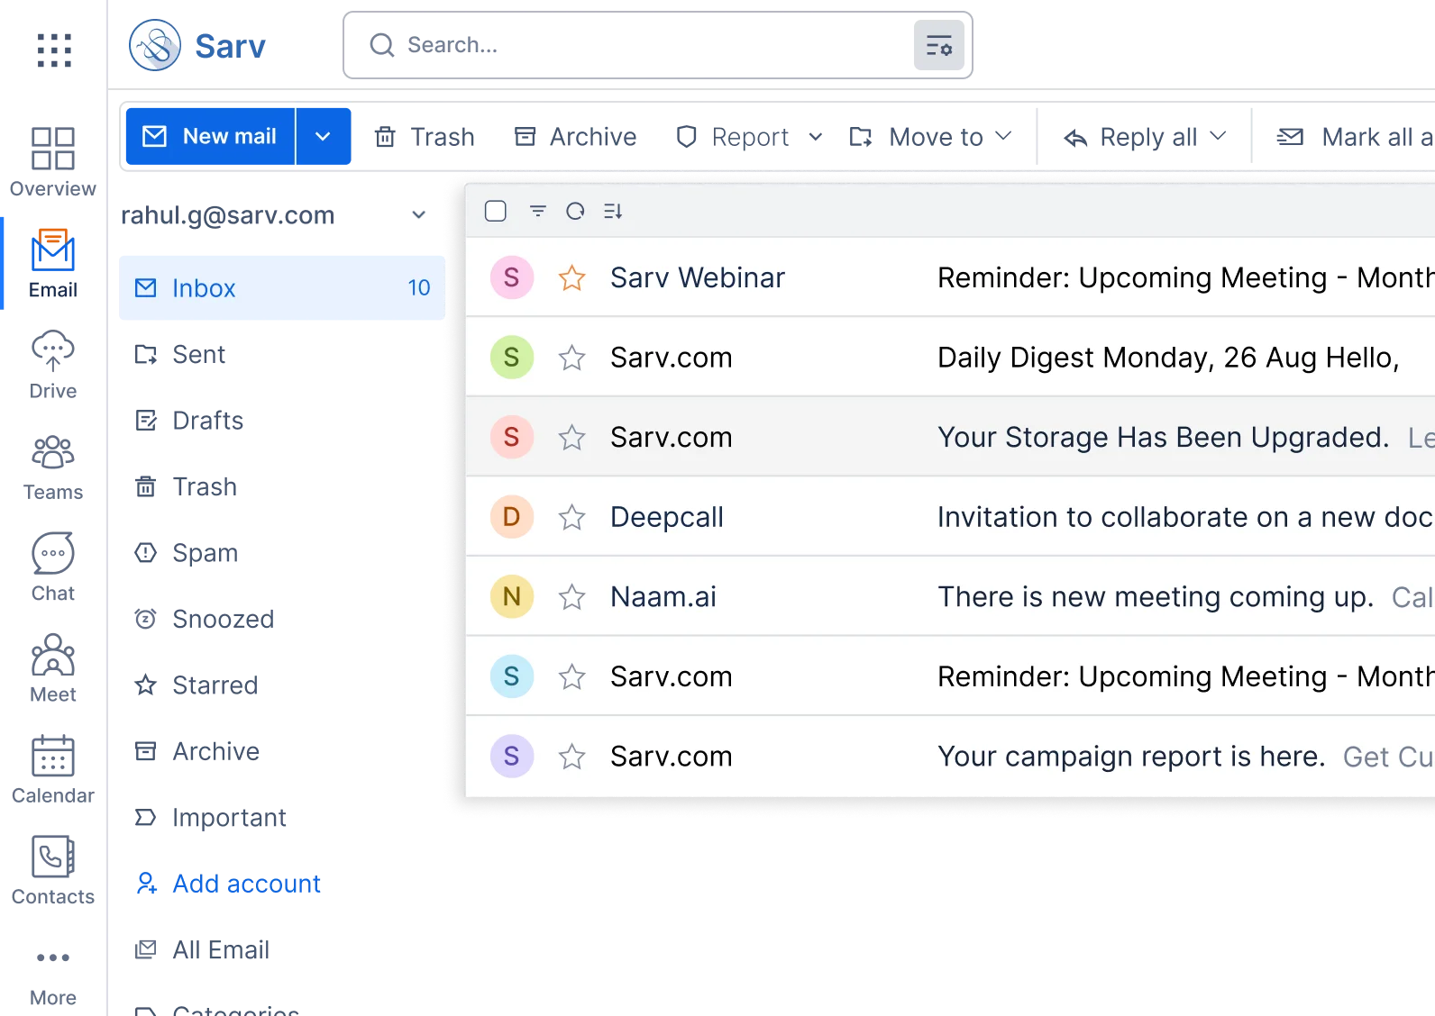Click Trash in the toolbar
The image size is (1435, 1016).
point(425,137)
